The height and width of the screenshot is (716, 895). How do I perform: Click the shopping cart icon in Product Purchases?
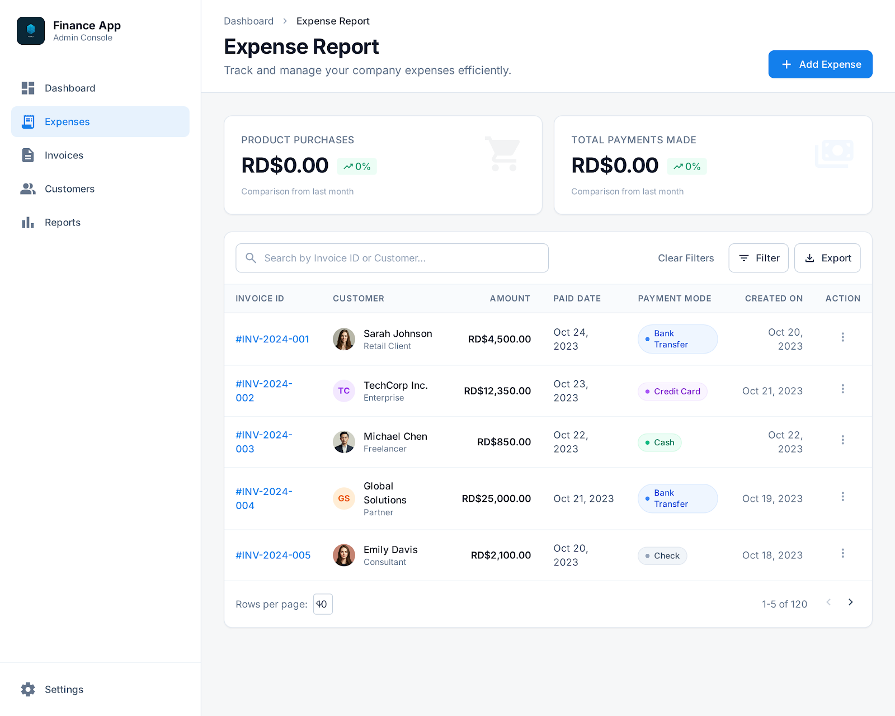pos(502,154)
